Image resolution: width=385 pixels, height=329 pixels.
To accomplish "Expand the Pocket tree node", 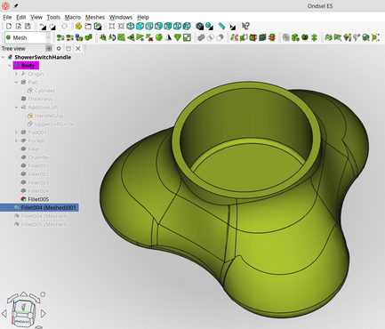I will point(16,140).
